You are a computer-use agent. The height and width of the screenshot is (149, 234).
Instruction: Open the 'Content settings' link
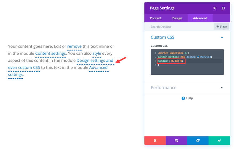pos(51,53)
